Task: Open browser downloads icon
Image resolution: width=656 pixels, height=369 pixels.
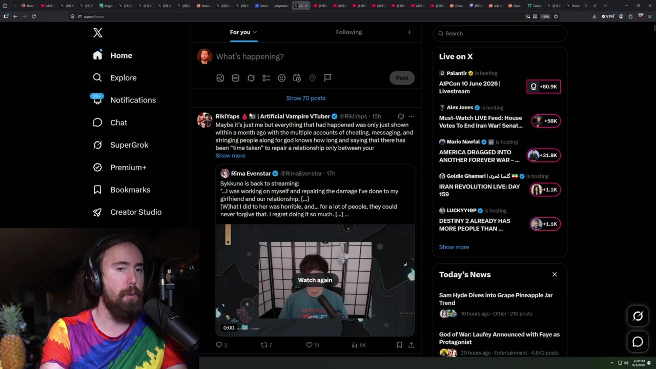Action: (x=594, y=16)
